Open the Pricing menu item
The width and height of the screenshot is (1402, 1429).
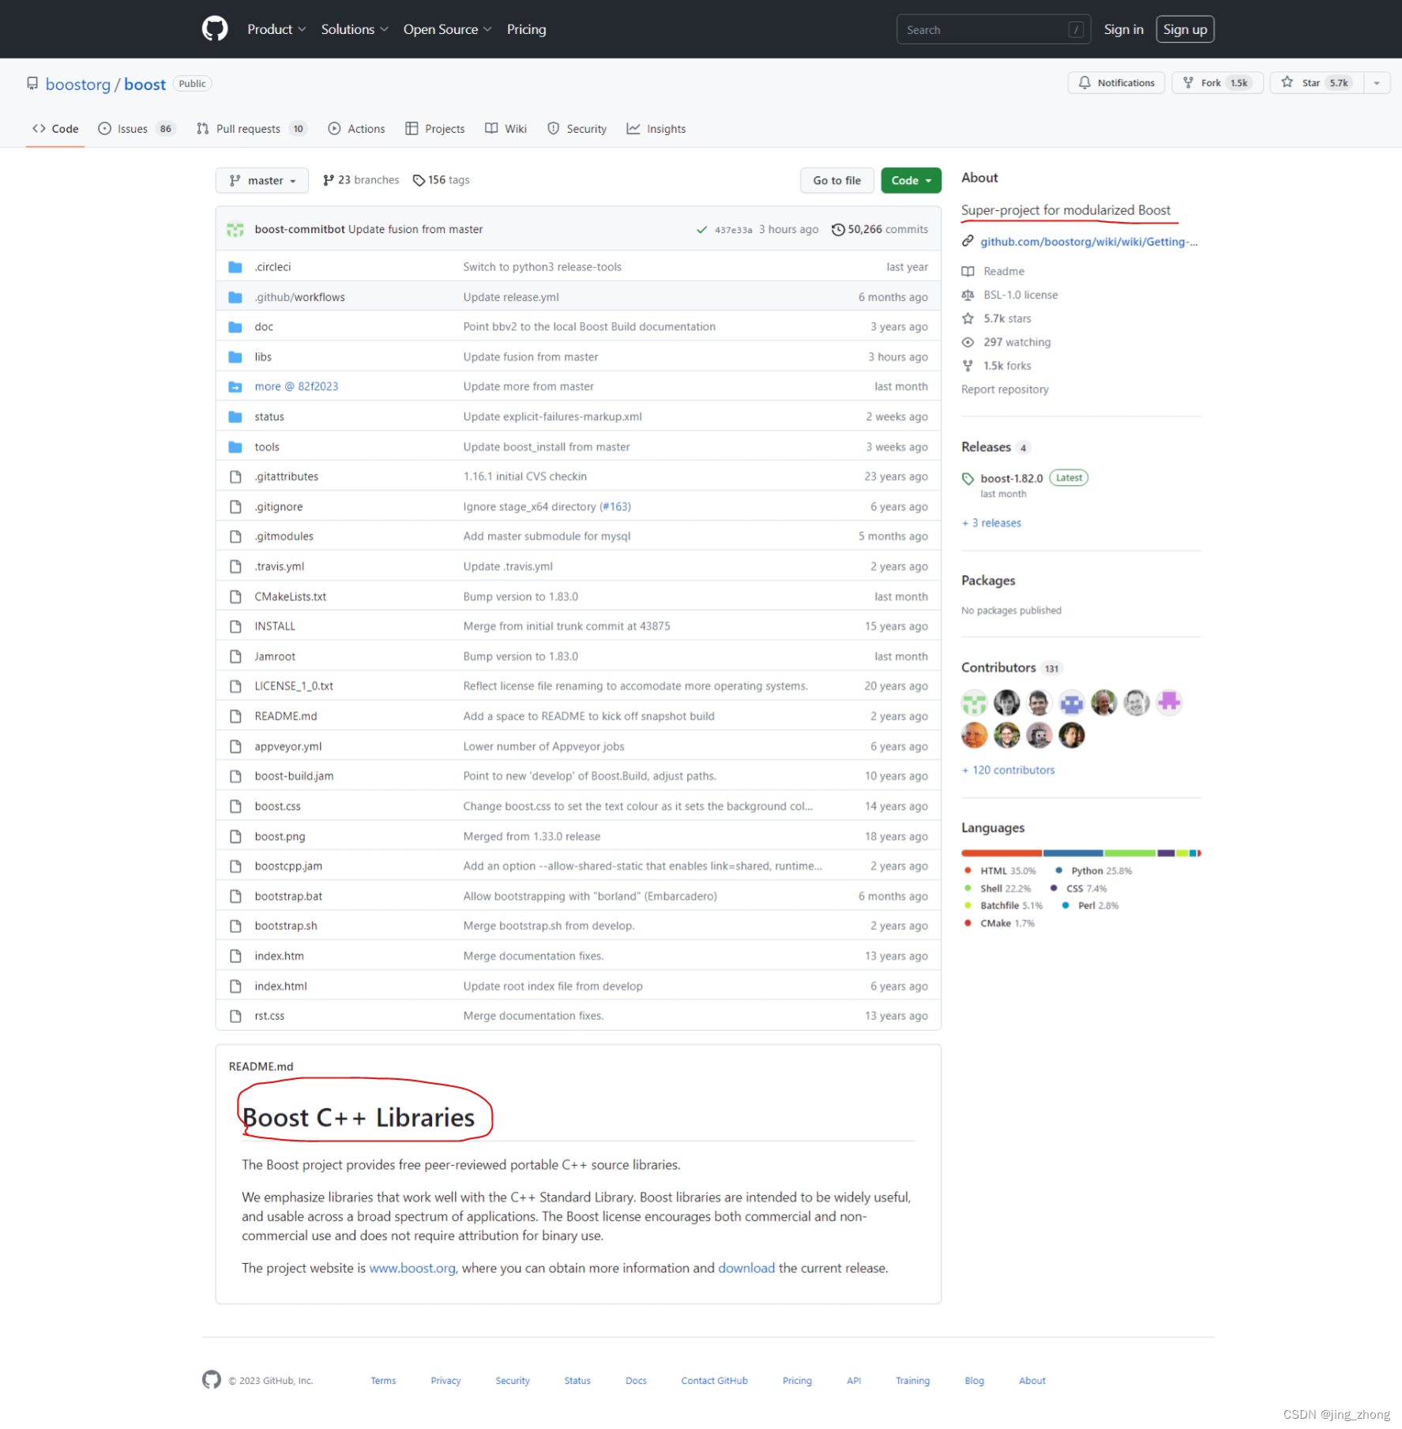point(526,29)
